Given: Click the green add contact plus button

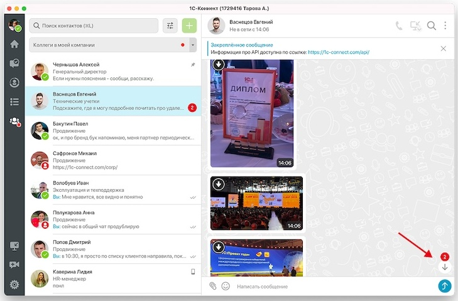Looking at the screenshot, I should [x=189, y=26].
